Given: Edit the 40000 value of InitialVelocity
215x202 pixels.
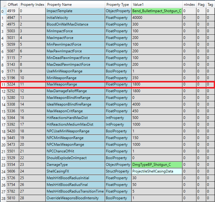Looking at the screenshot, I should pyautogui.click(x=157, y=18).
